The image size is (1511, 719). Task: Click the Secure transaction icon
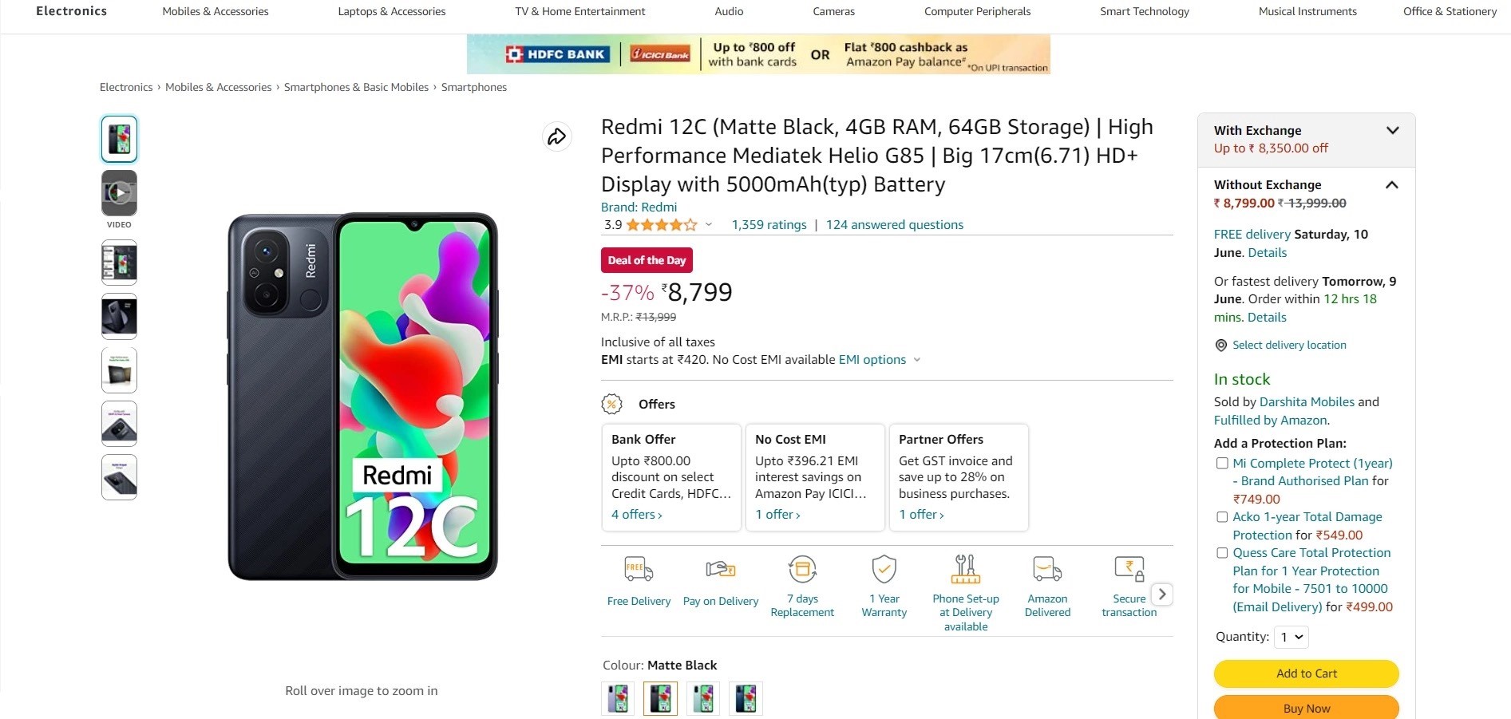click(1129, 569)
